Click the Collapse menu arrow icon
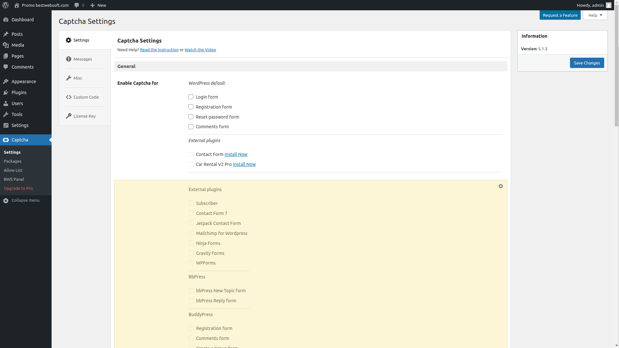 click(x=6, y=200)
